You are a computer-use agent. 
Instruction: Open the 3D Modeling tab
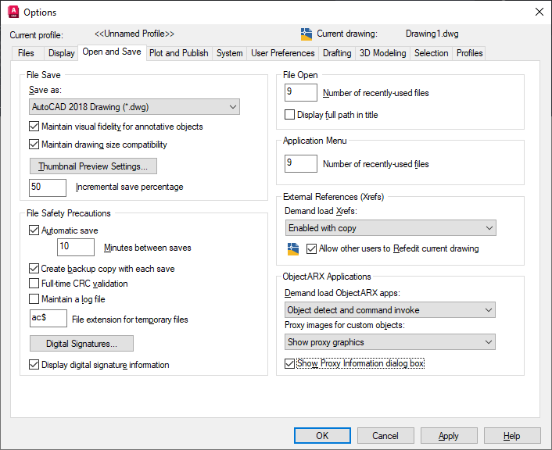(x=382, y=53)
